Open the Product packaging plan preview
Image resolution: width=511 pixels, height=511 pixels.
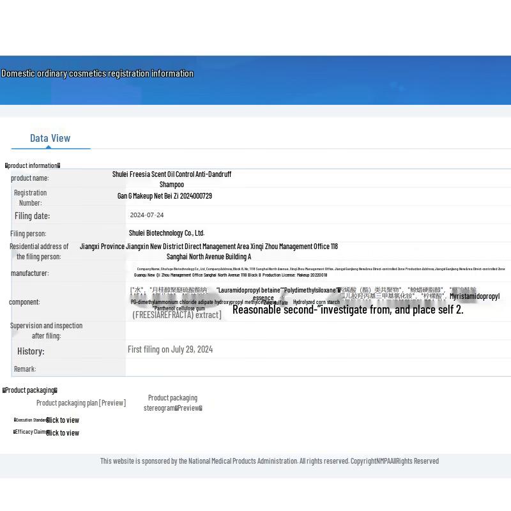point(81,403)
